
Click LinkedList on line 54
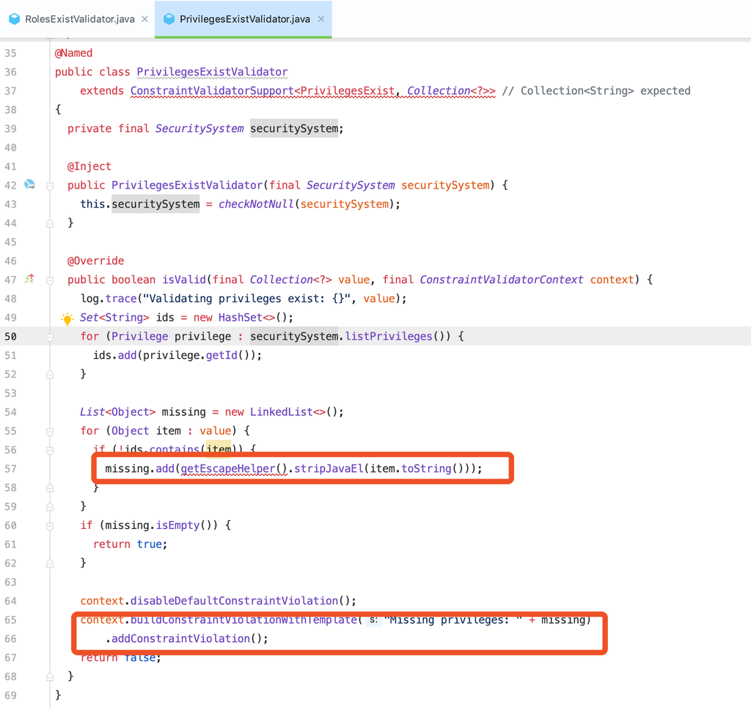281,412
